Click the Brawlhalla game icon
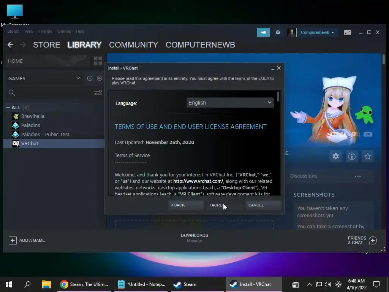The image size is (389, 292). 15,116
